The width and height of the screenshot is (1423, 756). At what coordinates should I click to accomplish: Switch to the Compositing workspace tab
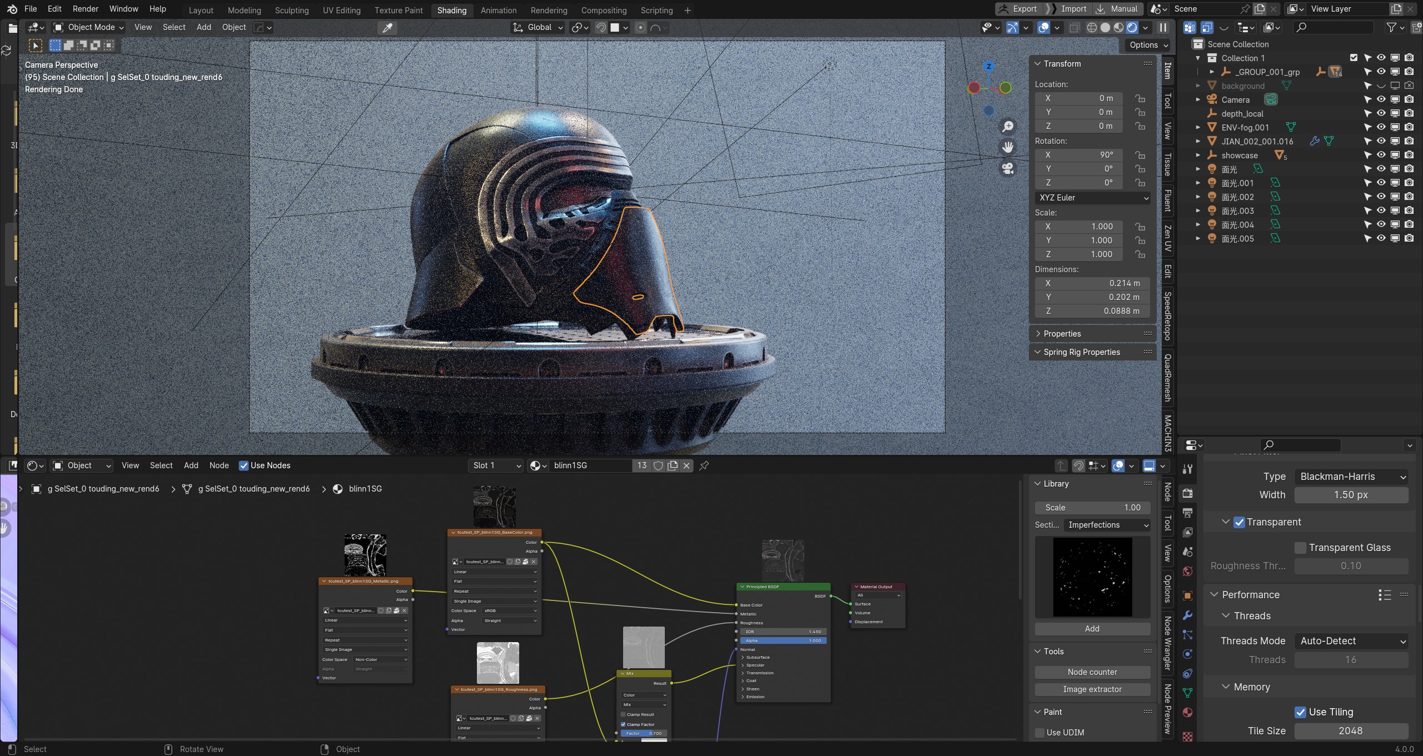[603, 10]
